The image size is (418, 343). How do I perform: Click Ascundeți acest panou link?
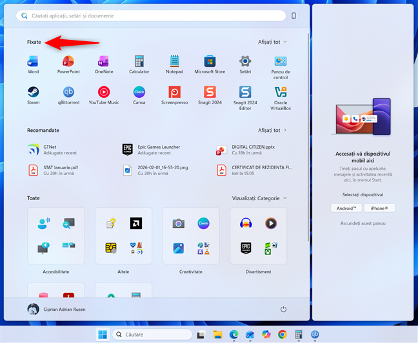363,223
